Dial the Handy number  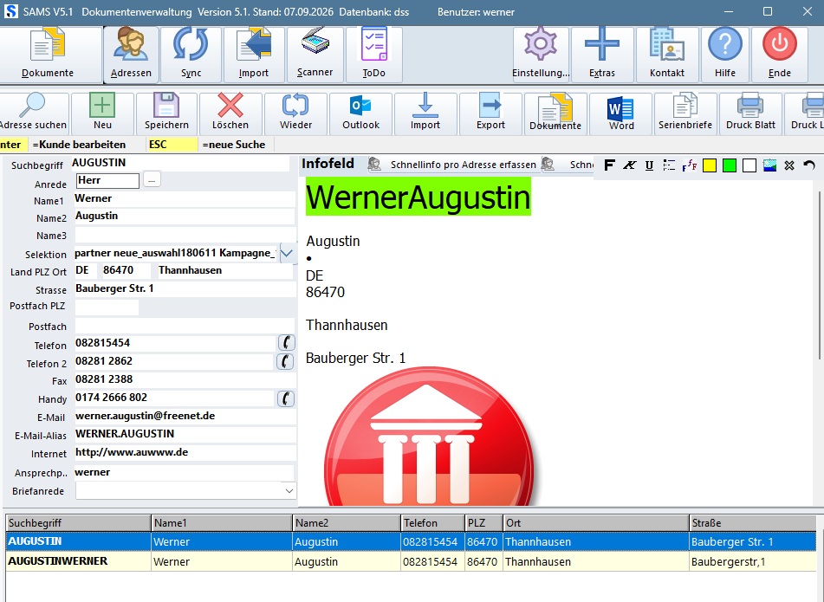[x=285, y=398]
